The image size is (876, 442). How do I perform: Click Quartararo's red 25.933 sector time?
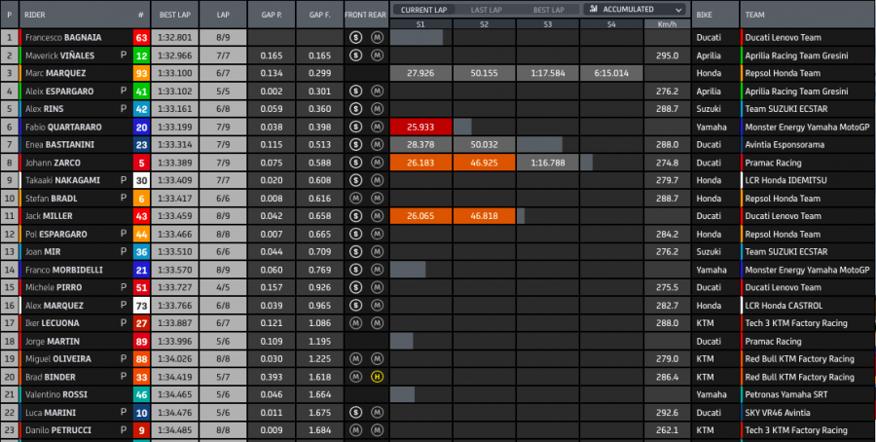(420, 127)
